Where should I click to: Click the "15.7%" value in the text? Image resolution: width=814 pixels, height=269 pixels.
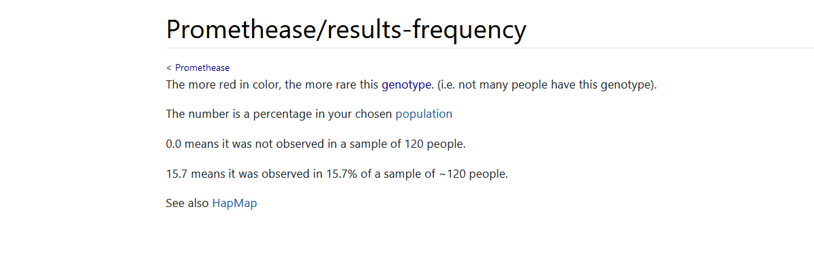tap(341, 174)
